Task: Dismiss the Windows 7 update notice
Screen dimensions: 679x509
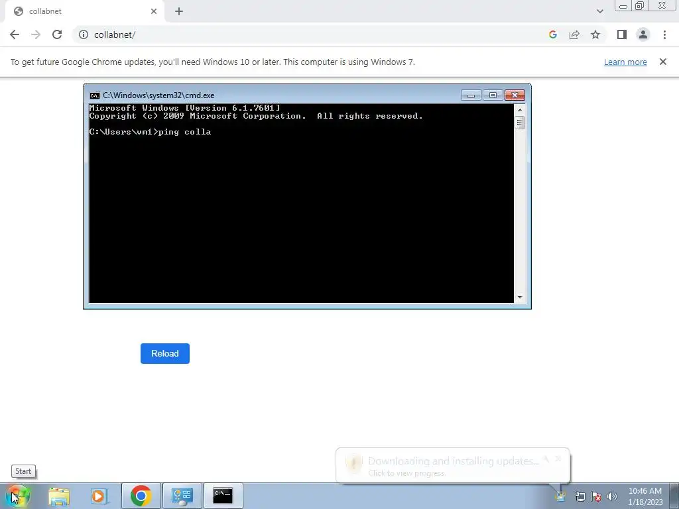Action: 662,62
